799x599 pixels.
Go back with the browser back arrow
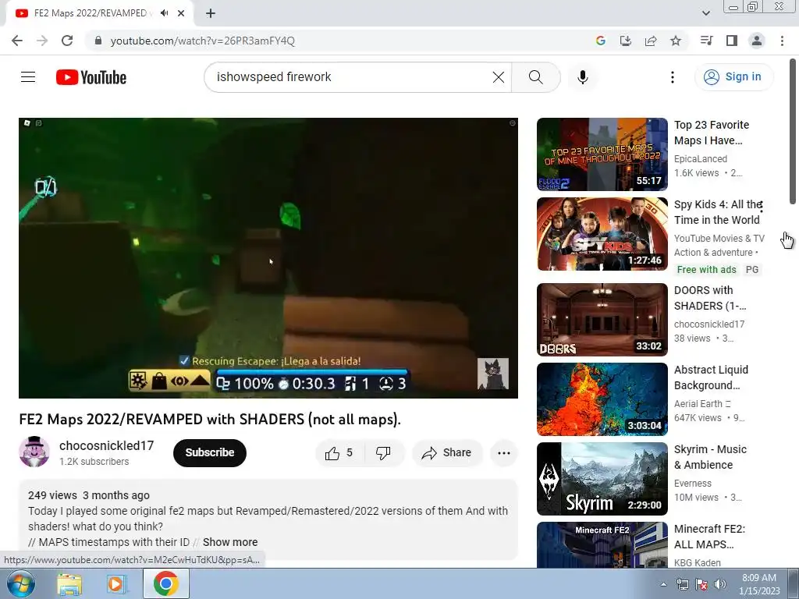(17, 41)
